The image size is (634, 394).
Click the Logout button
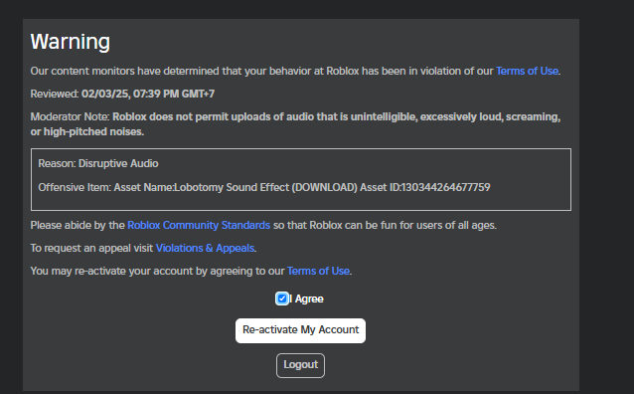pyautogui.click(x=300, y=365)
